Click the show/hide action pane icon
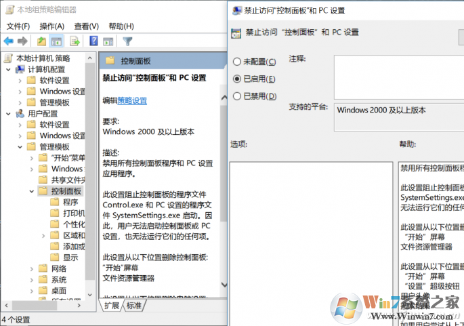The image size is (464, 326). (x=108, y=41)
